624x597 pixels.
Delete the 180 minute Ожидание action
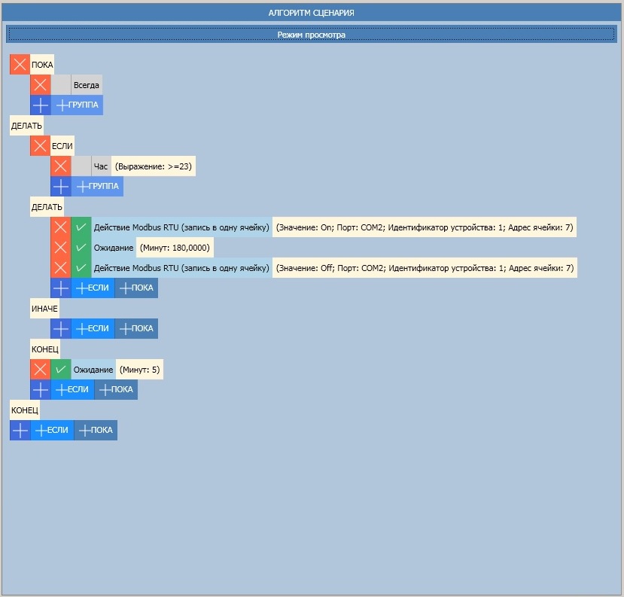point(60,248)
